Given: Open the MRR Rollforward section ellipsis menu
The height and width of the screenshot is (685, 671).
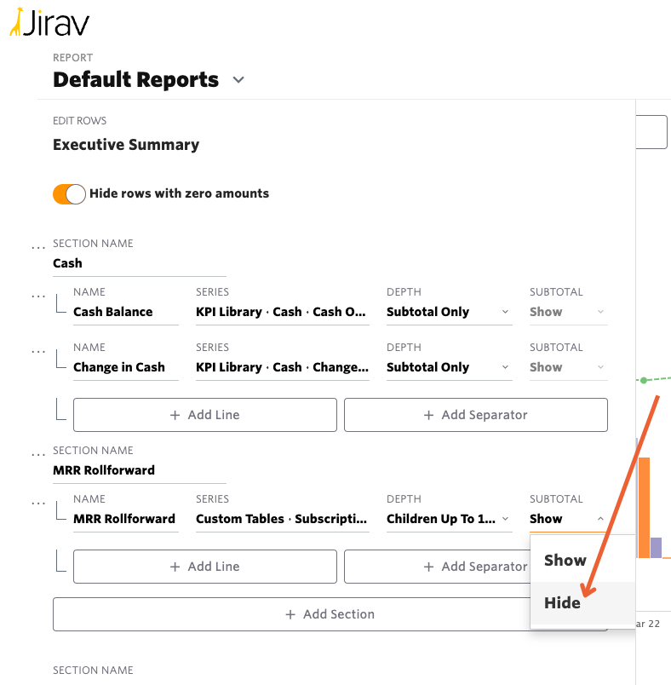Looking at the screenshot, I should tap(37, 454).
